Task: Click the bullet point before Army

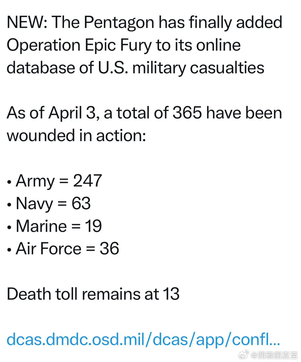Action: point(10,182)
